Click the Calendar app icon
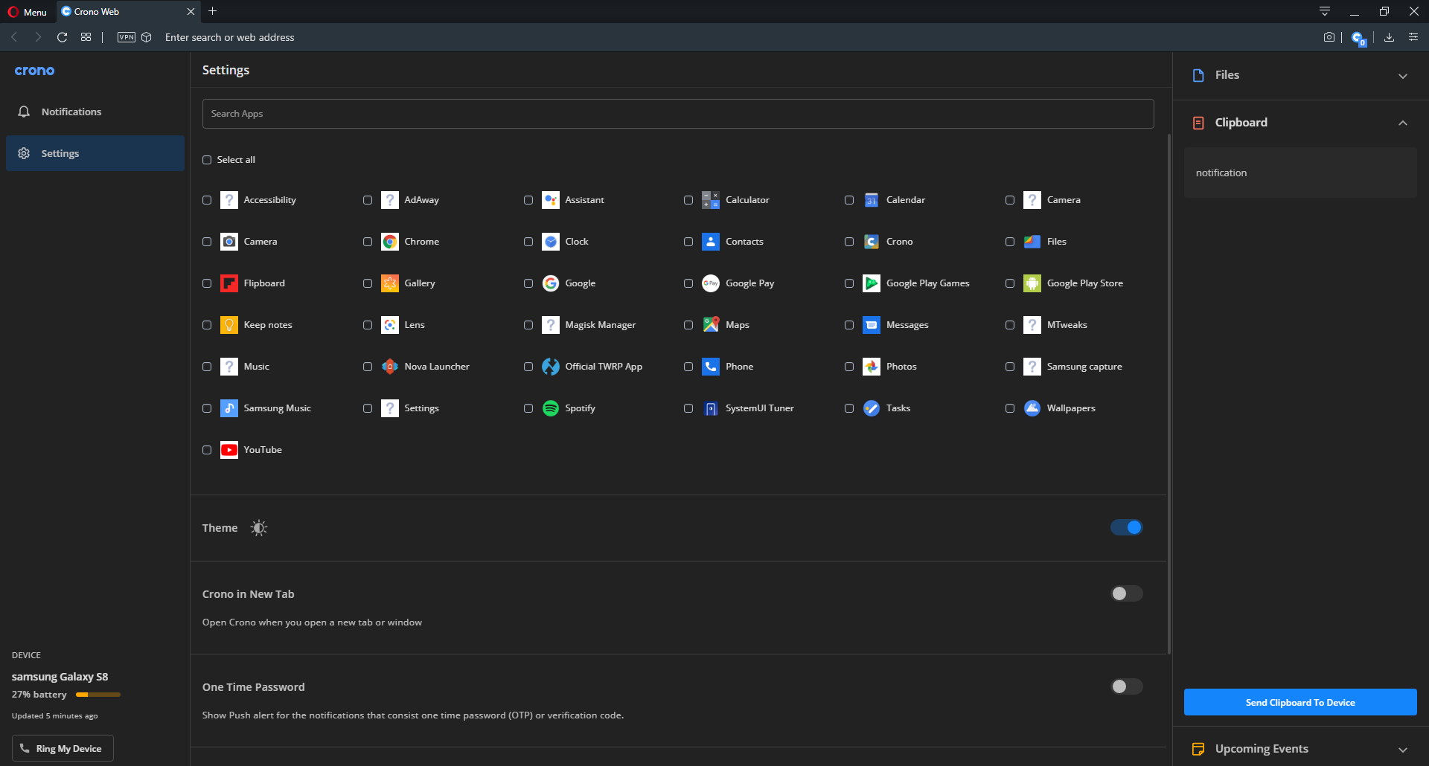1429x766 pixels. pos(872,200)
